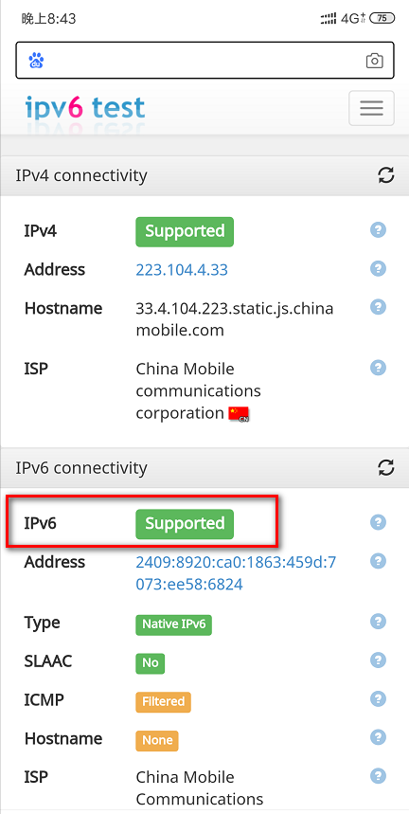Show help for SLAAC row
409x814 pixels.
point(379,660)
